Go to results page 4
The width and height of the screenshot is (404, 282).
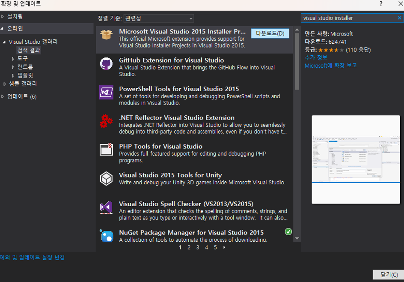[x=206, y=247]
